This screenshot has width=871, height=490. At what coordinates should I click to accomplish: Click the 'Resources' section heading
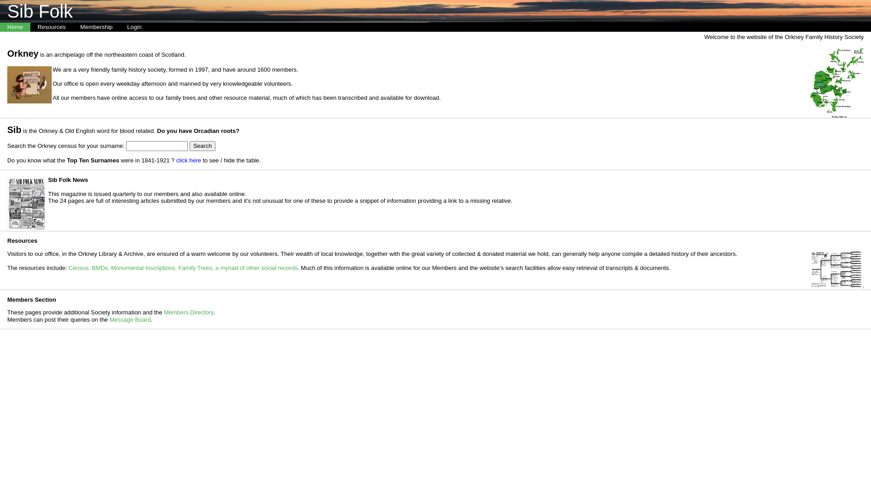click(22, 241)
